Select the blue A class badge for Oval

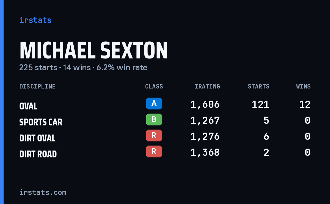tap(154, 103)
